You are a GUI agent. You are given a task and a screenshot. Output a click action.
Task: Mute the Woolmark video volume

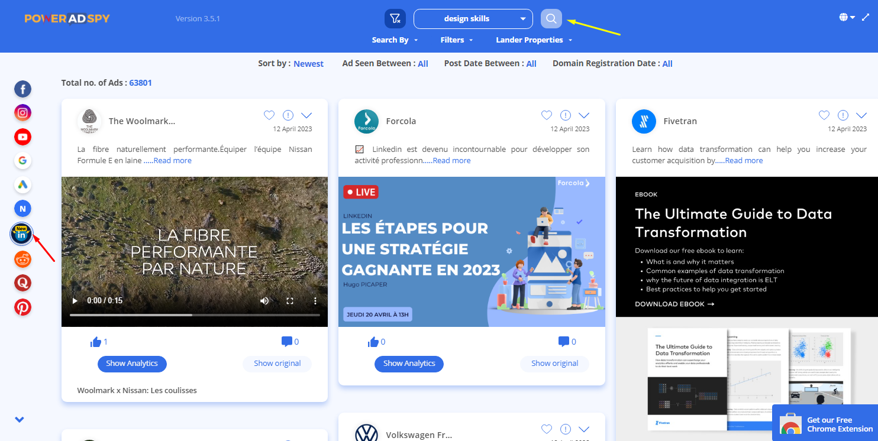pos(264,301)
